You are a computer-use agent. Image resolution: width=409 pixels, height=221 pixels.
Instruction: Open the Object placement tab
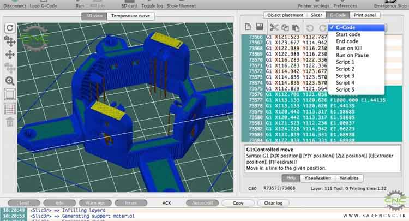[x=285, y=15]
